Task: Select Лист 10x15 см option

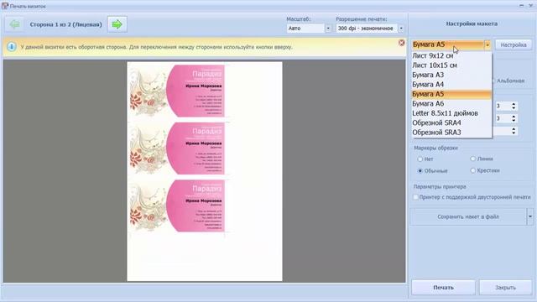Action: 451,65
